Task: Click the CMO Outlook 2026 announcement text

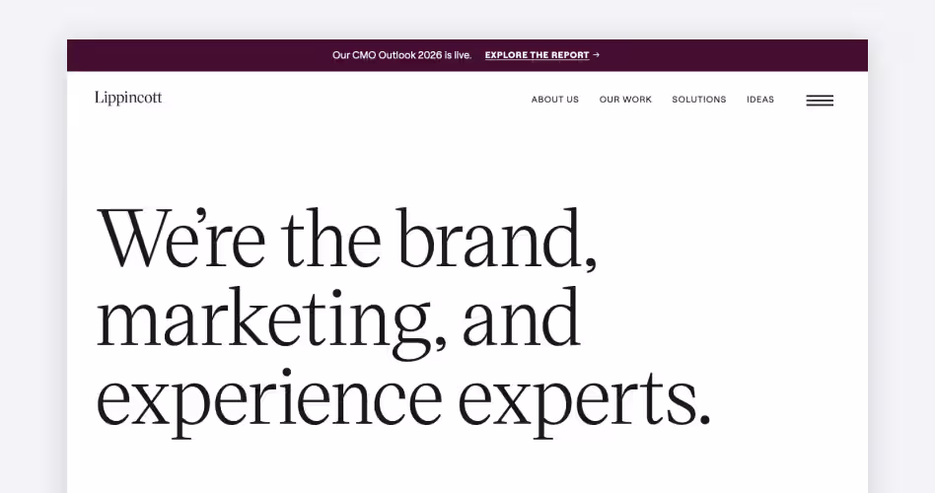Action: pyautogui.click(x=401, y=55)
